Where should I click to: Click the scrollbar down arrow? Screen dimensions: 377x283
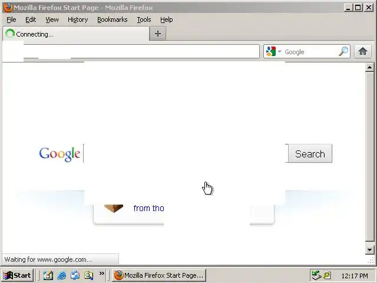(369, 250)
